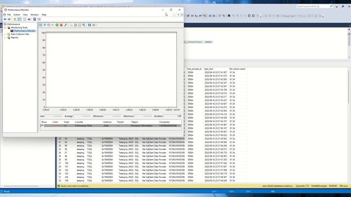Click the Paste Counter List icon

(x=76, y=25)
